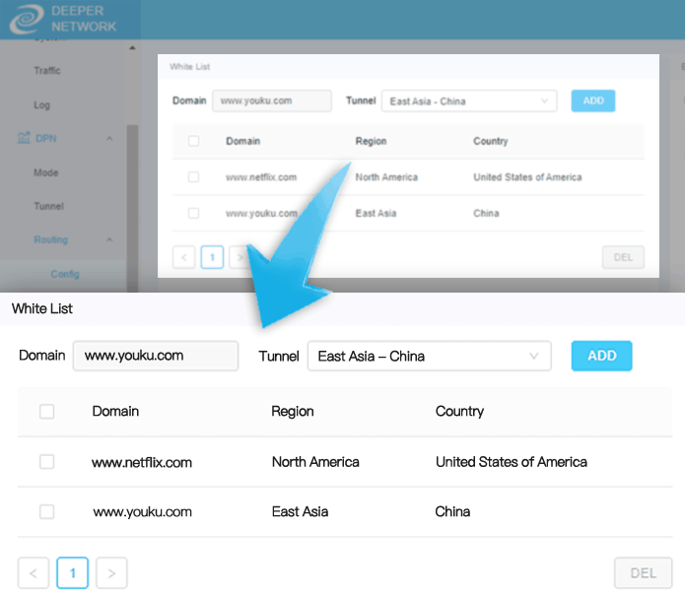Click ADD in small upper White List
Screen dimensions: 685x596
click(x=592, y=100)
